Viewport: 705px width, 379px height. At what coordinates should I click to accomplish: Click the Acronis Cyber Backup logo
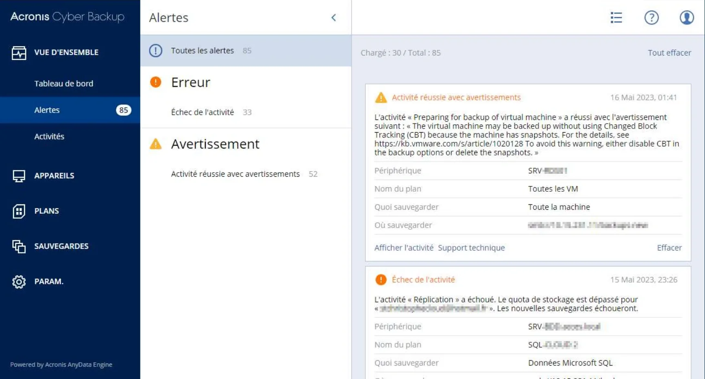tap(67, 16)
